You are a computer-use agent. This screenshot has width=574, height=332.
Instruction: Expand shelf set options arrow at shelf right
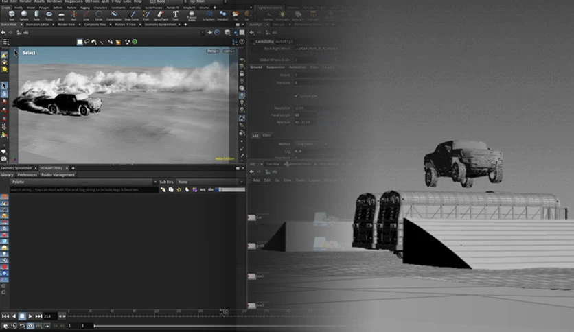(x=251, y=8)
